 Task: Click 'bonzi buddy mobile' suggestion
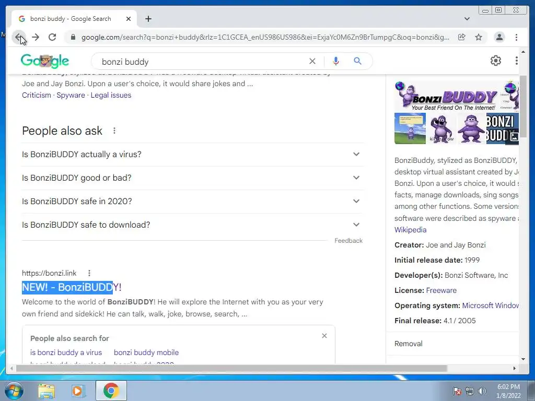146,352
